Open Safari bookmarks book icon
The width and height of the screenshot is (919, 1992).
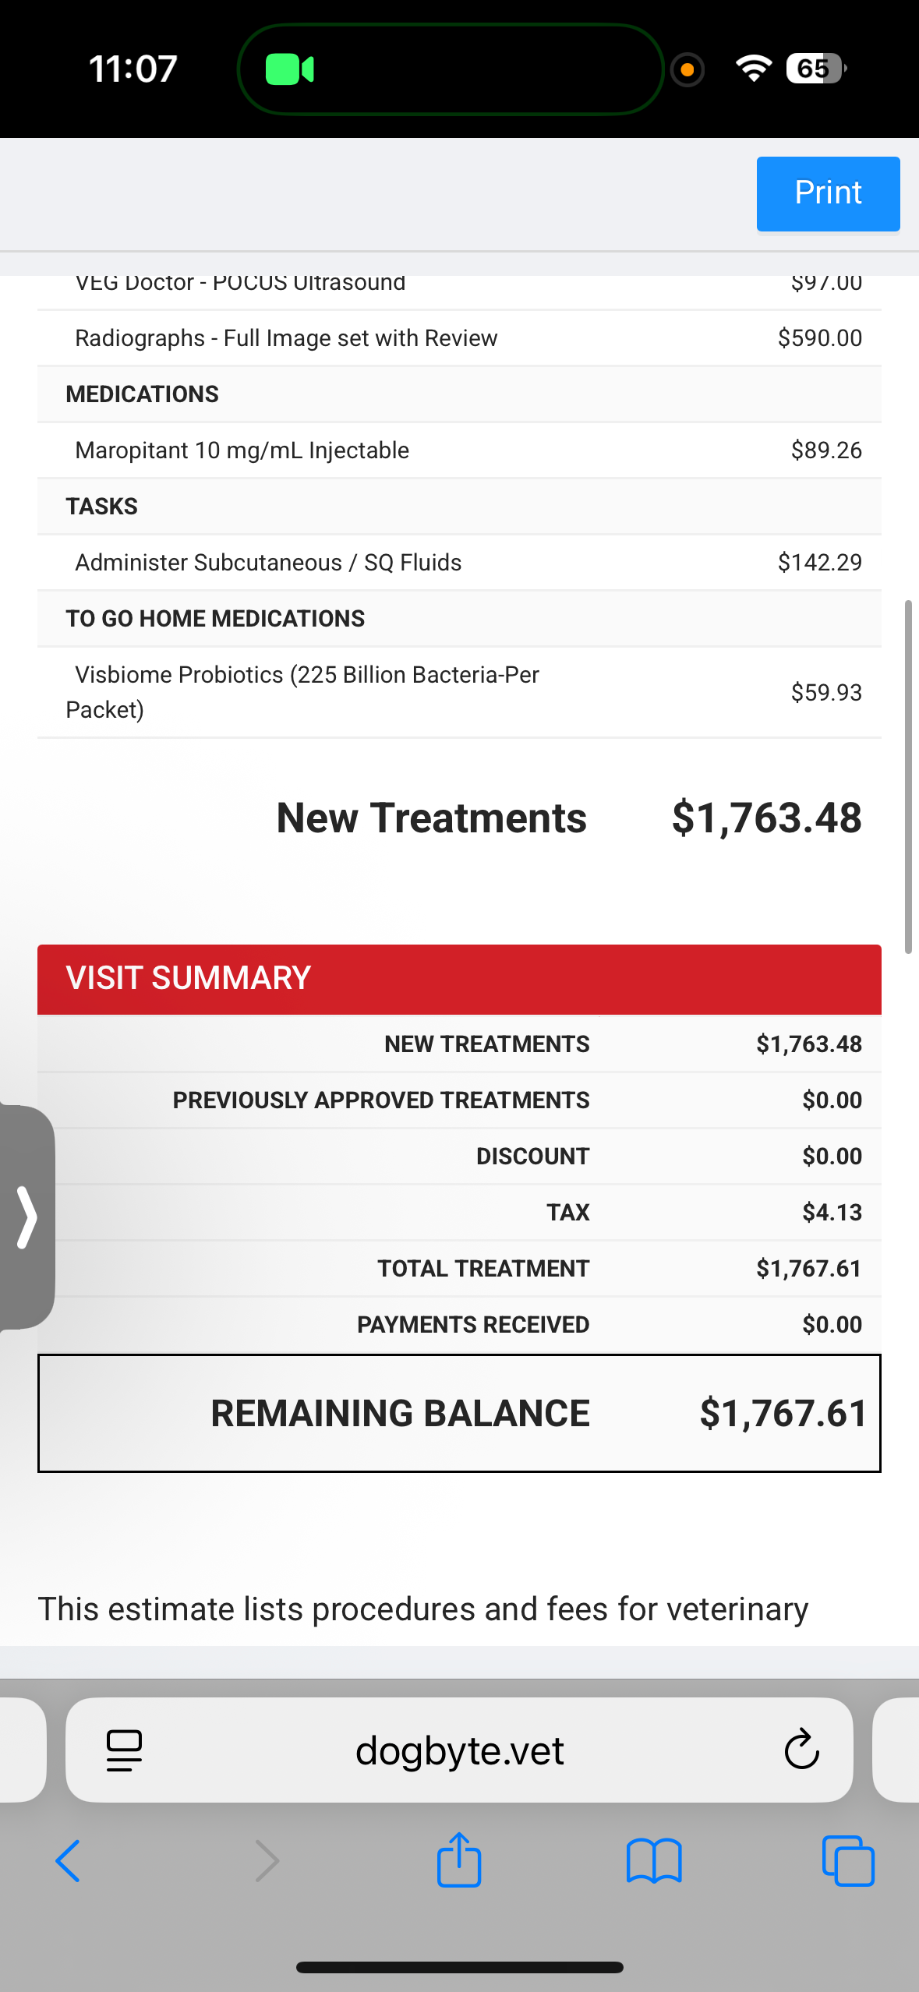click(x=654, y=1860)
